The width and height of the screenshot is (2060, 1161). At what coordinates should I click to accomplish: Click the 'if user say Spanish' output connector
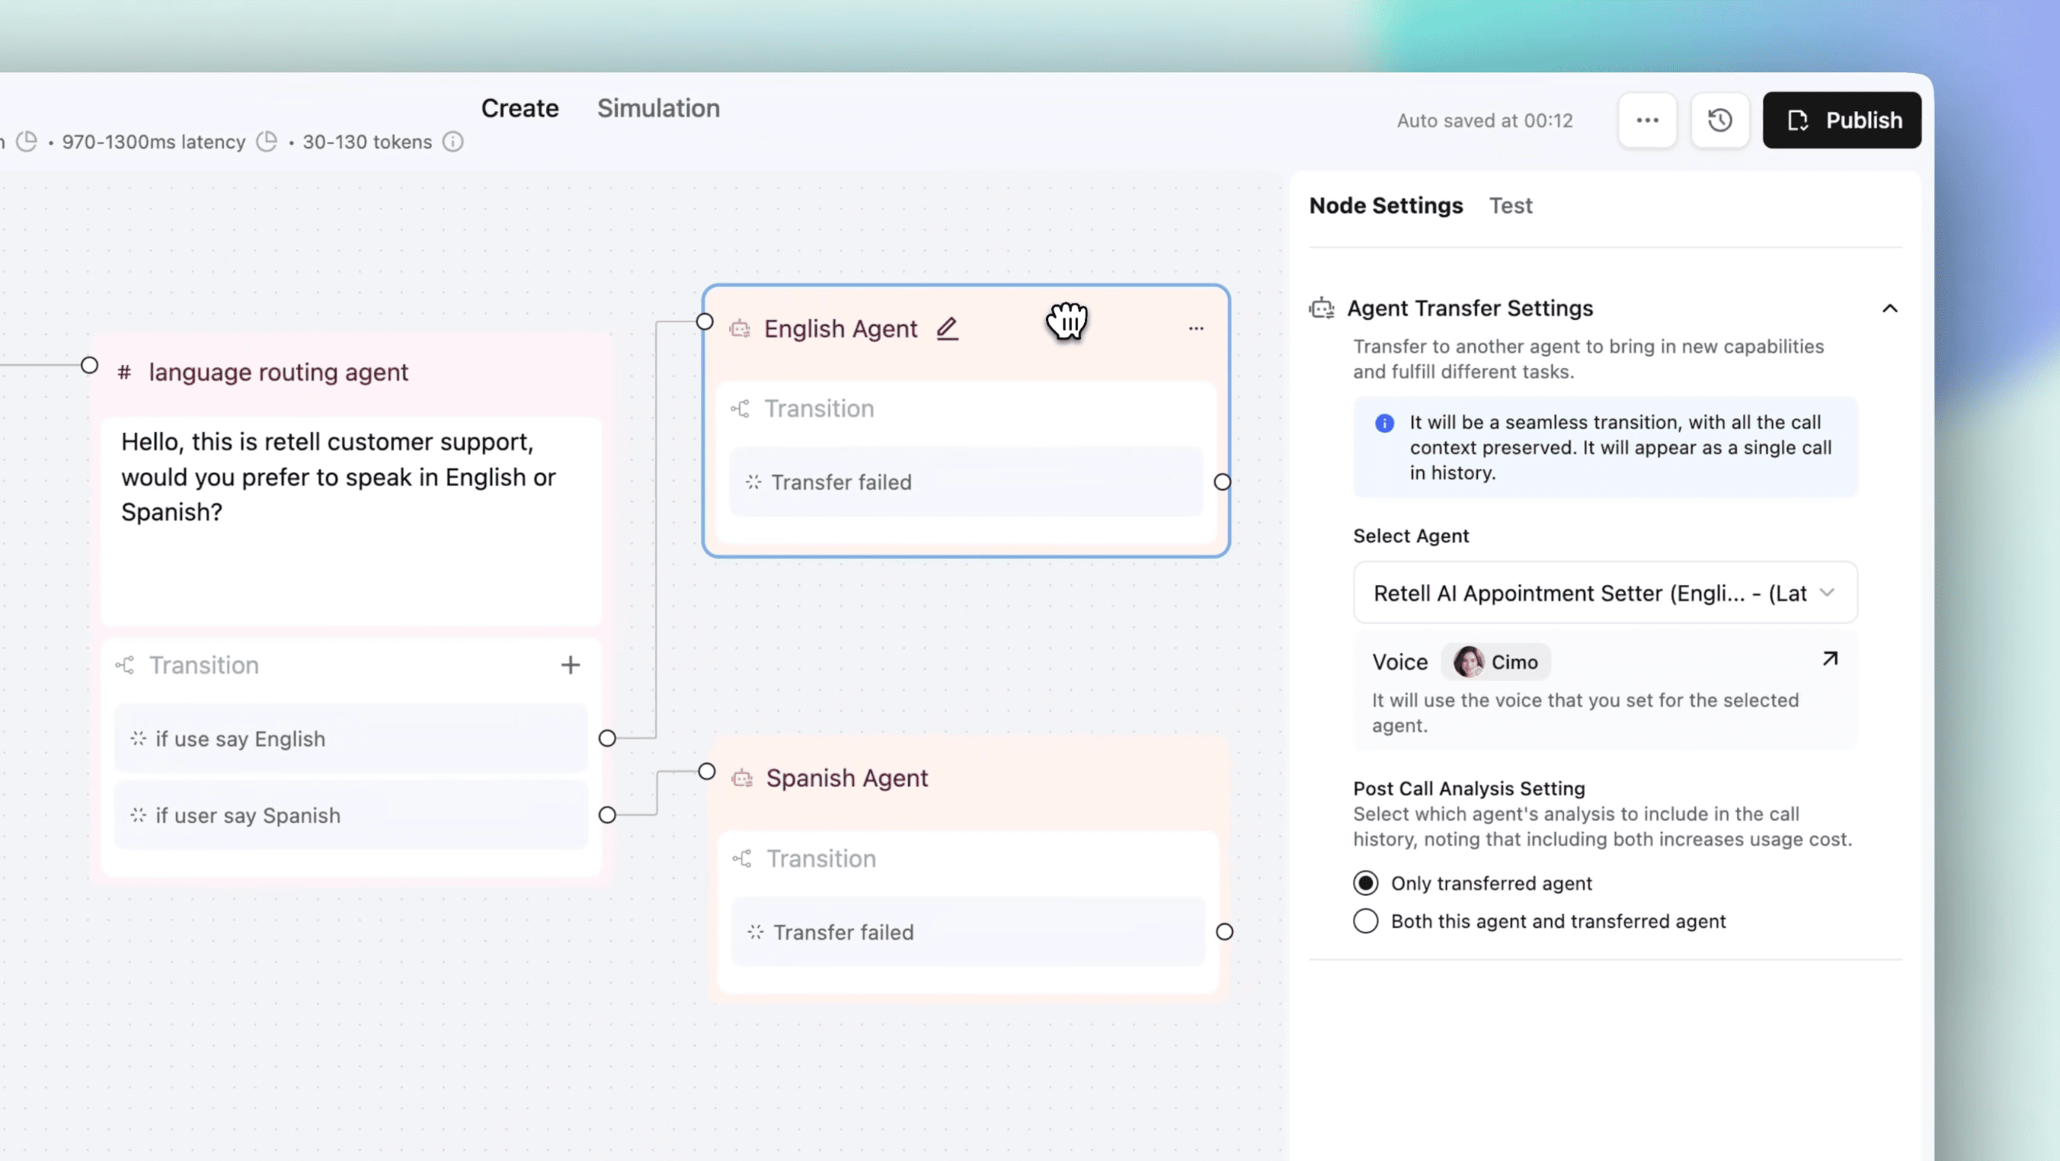click(608, 815)
